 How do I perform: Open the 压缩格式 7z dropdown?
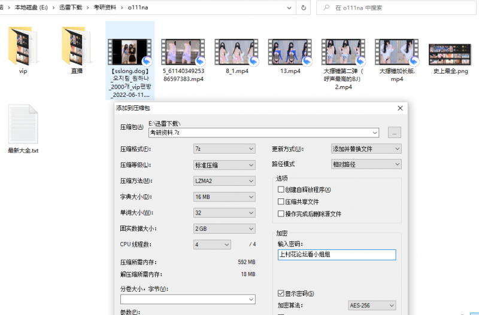[x=225, y=149]
